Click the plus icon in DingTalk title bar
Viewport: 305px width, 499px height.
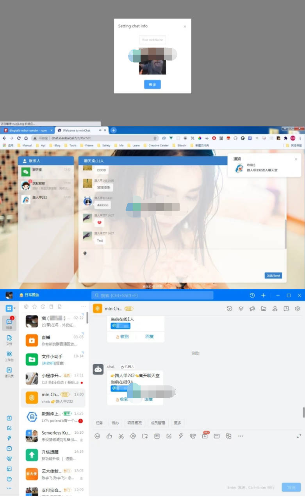coord(264,295)
